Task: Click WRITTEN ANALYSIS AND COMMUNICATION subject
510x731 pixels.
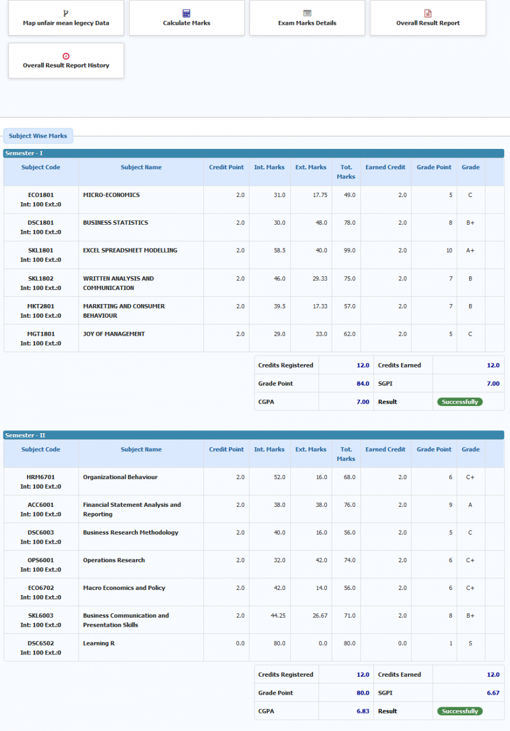Action: point(118,283)
